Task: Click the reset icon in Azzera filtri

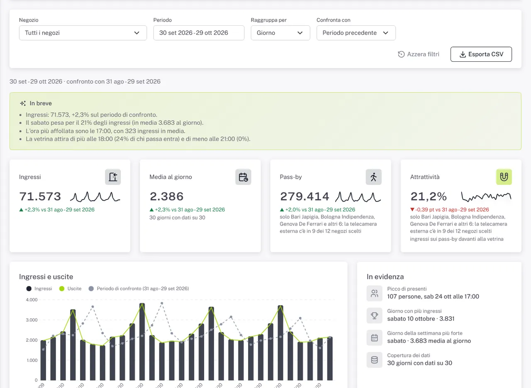Action: click(x=401, y=54)
